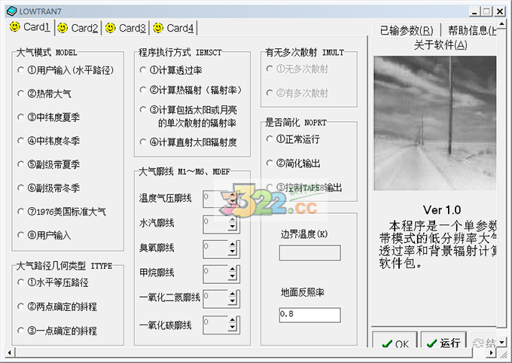512x363 pixels.
Task: Increase the 臭氧廓线 value
Action: (x=232, y=245)
